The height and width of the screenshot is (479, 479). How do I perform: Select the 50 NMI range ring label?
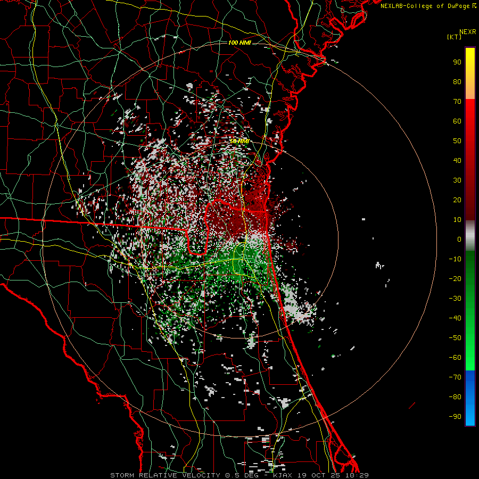[240, 142]
